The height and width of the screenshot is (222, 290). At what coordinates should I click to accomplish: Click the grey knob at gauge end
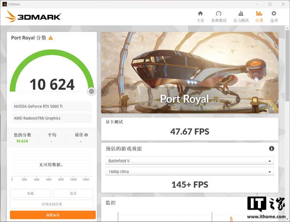coord(91,91)
